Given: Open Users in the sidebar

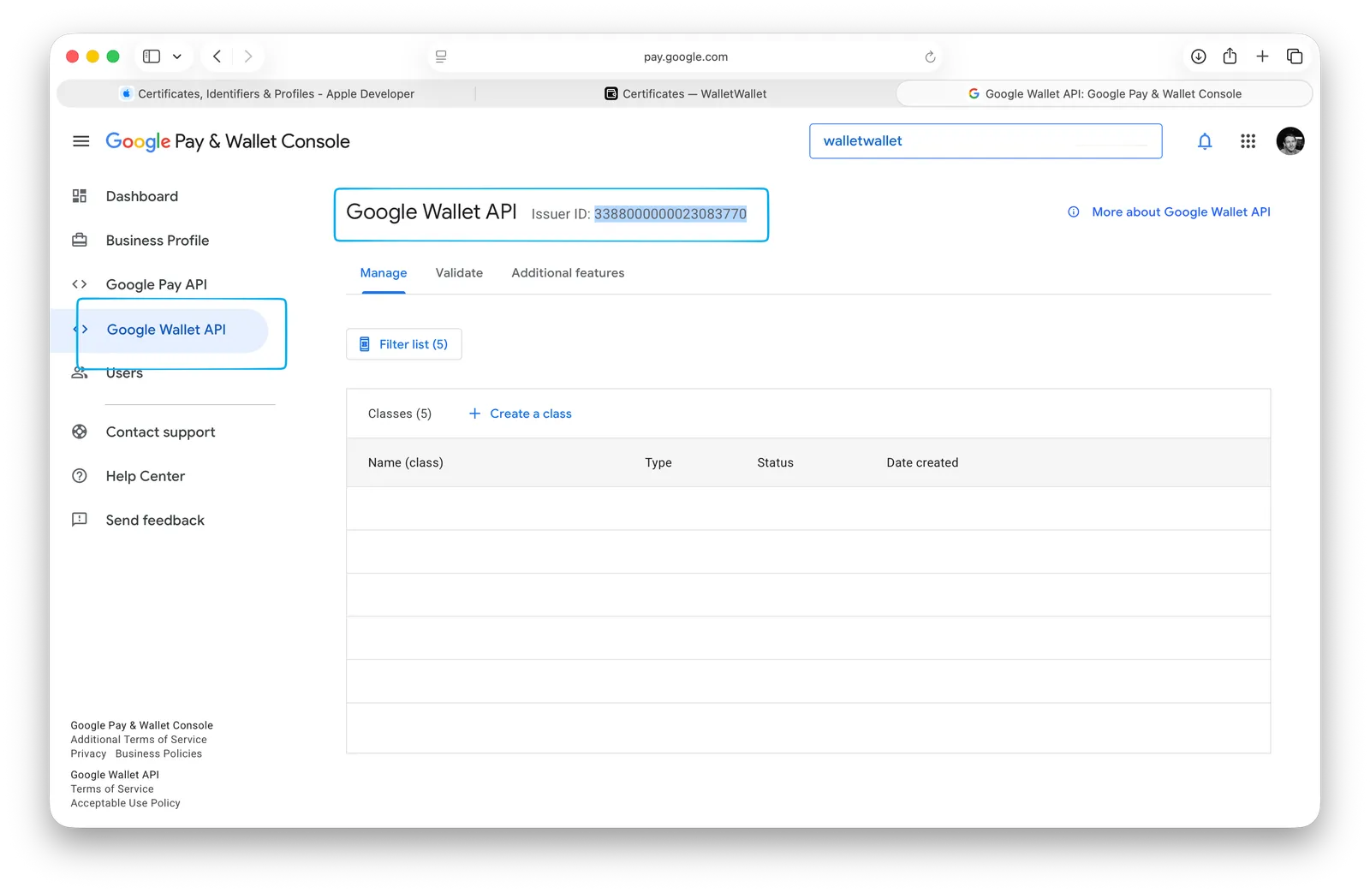Looking at the screenshot, I should coord(124,372).
